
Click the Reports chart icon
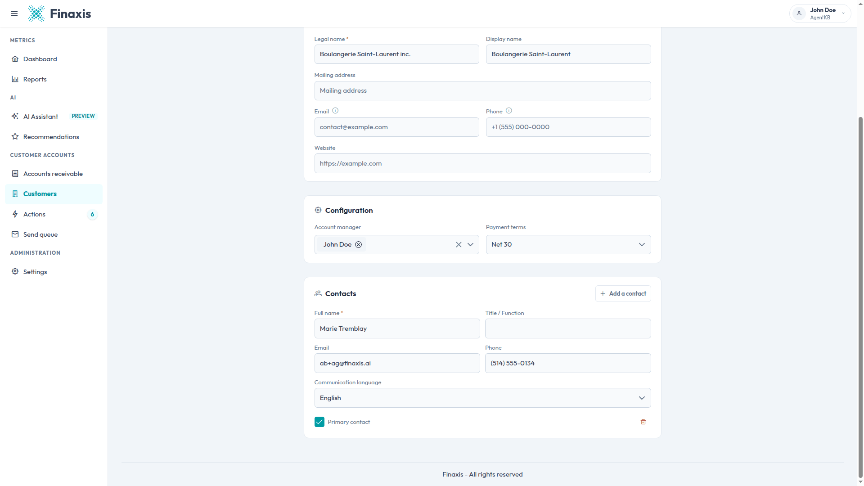[15, 79]
